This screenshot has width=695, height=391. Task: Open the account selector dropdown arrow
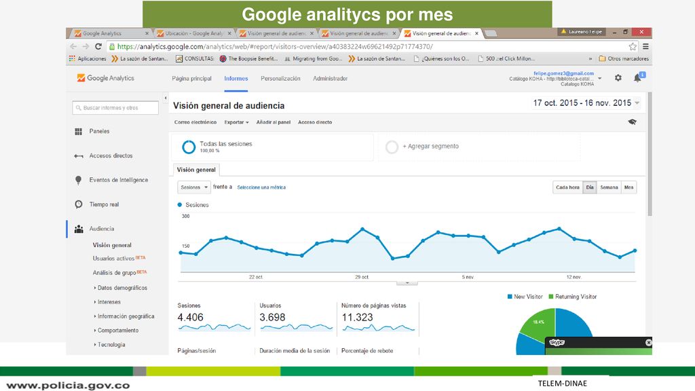click(600, 79)
